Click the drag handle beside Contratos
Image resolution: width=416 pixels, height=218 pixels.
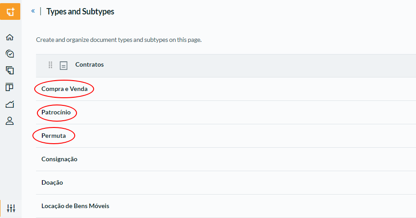point(50,65)
